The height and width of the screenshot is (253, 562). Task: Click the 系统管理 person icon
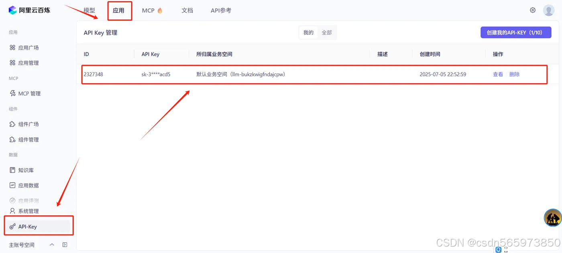(x=12, y=211)
